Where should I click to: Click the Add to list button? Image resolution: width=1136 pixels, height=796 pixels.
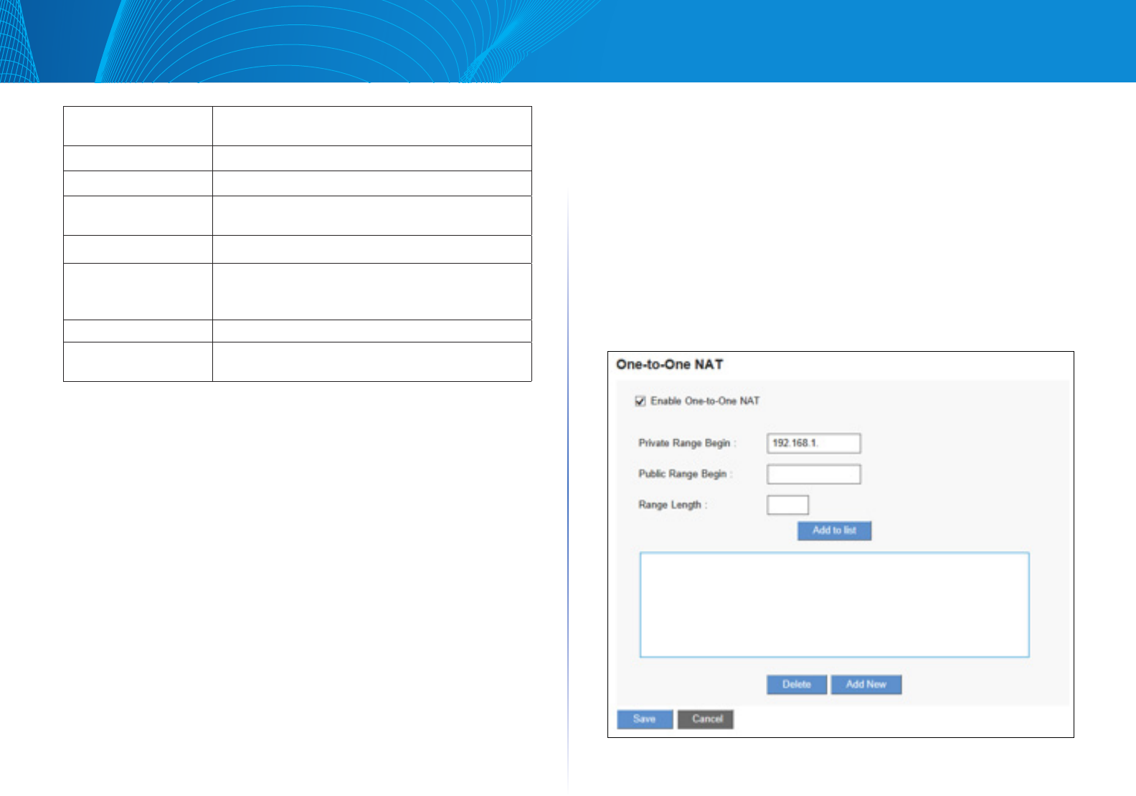[834, 531]
